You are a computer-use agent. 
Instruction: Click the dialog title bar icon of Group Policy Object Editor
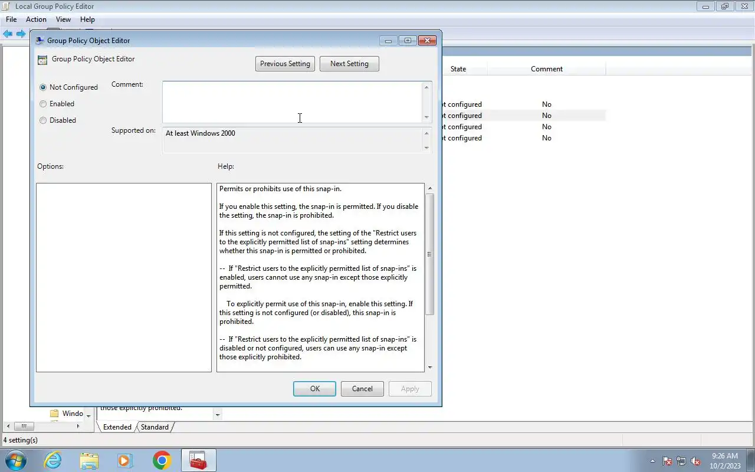click(x=40, y=41)
